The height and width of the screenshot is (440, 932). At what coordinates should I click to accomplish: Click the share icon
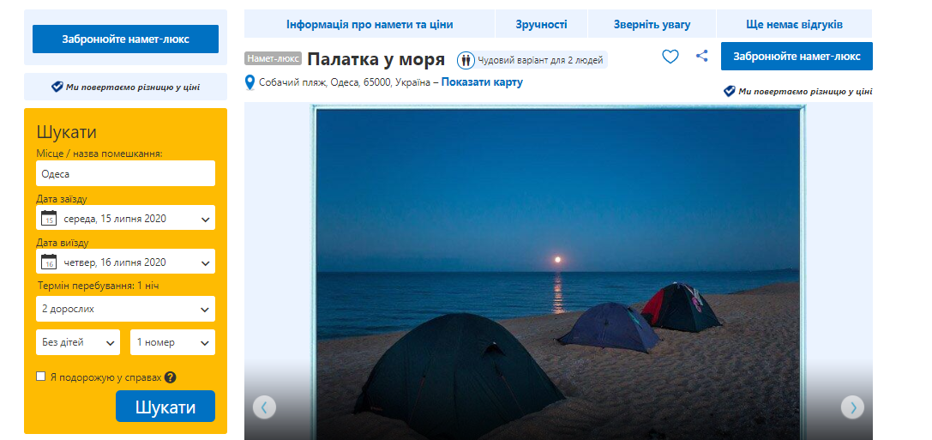[x=702, y=57]
